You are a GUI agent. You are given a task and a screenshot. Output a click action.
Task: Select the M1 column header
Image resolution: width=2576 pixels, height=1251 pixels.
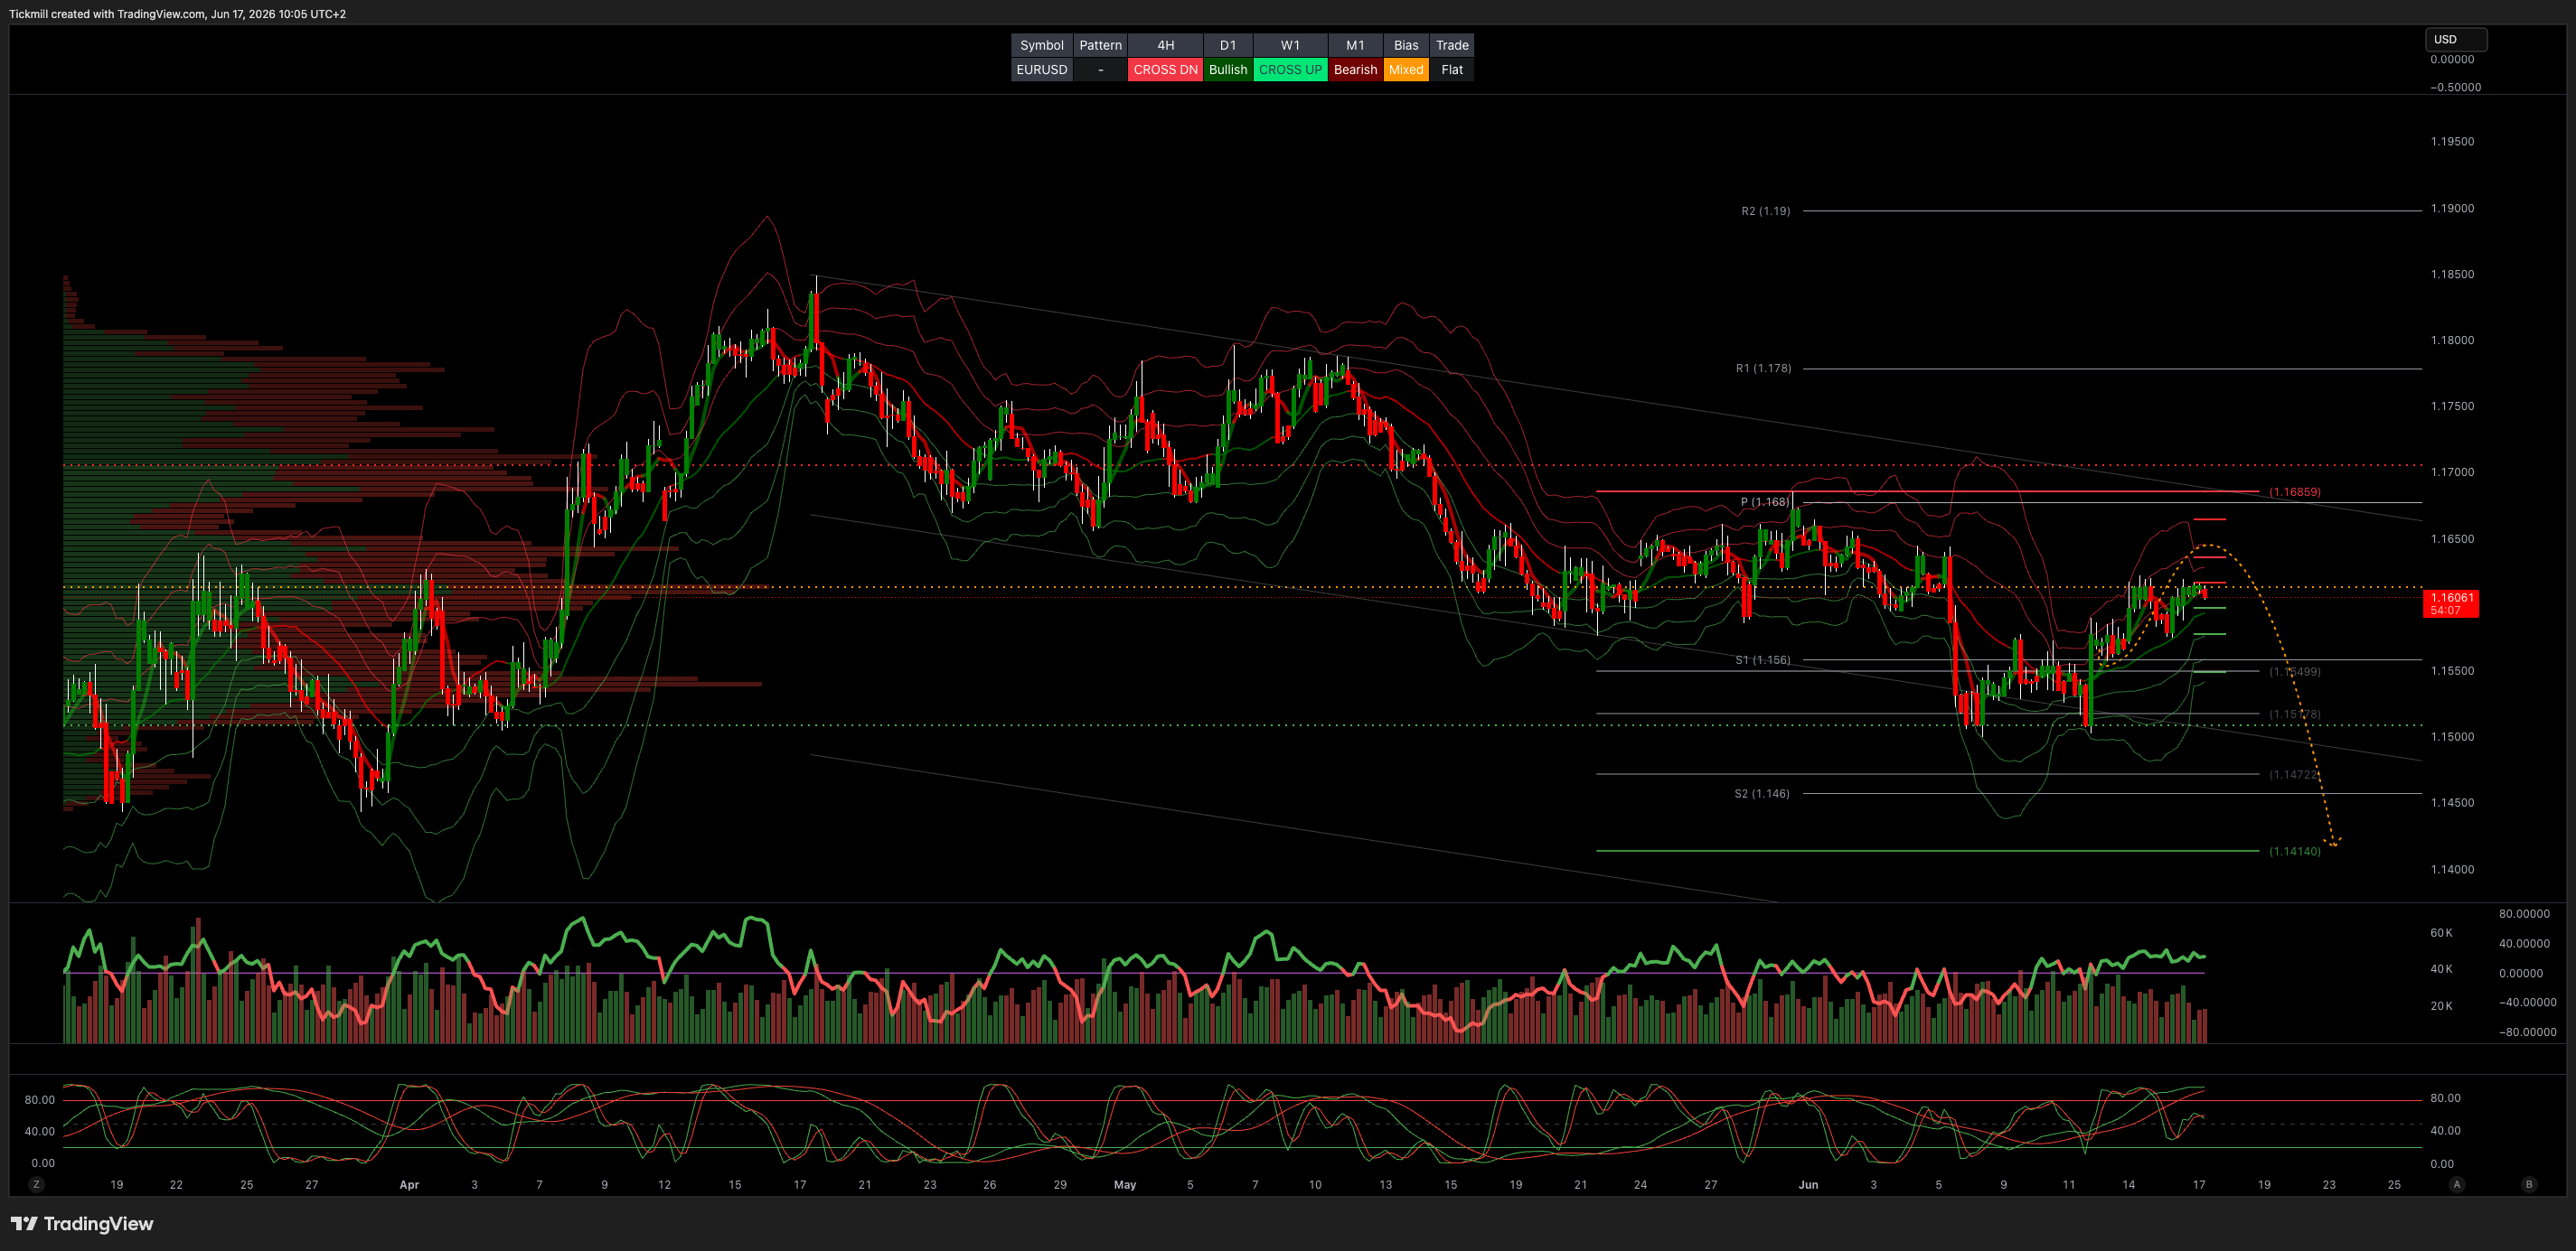click(1355, 45)
